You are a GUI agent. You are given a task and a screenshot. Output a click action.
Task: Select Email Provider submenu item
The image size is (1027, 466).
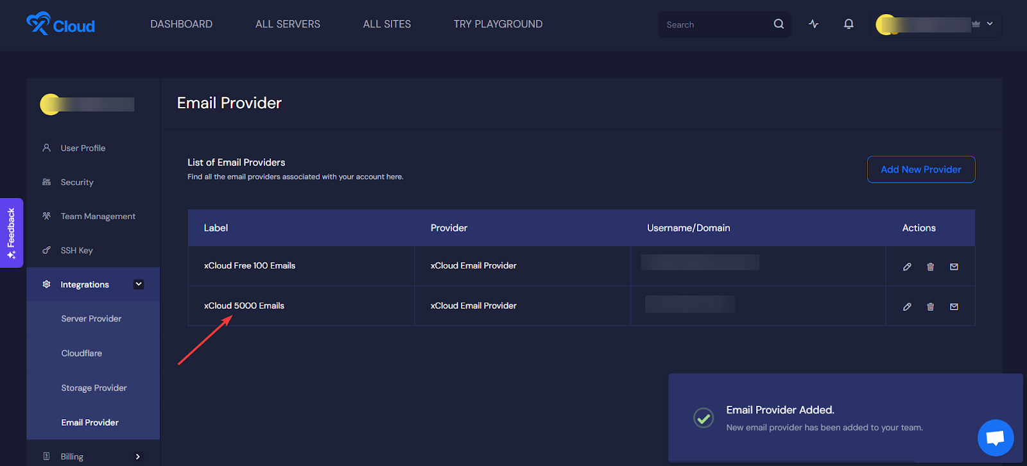tap(90, 422)
